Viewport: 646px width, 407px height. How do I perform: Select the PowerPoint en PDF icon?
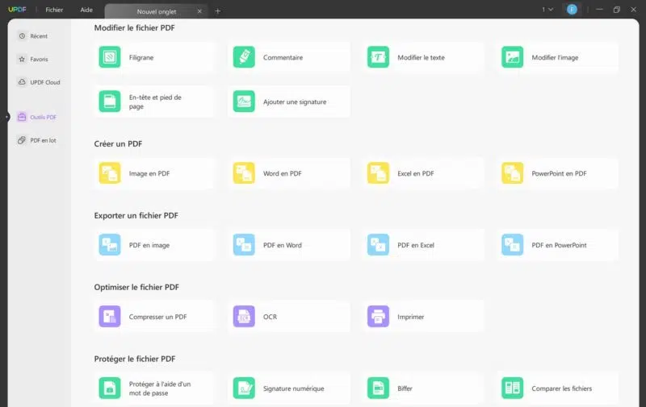[513, 173]
